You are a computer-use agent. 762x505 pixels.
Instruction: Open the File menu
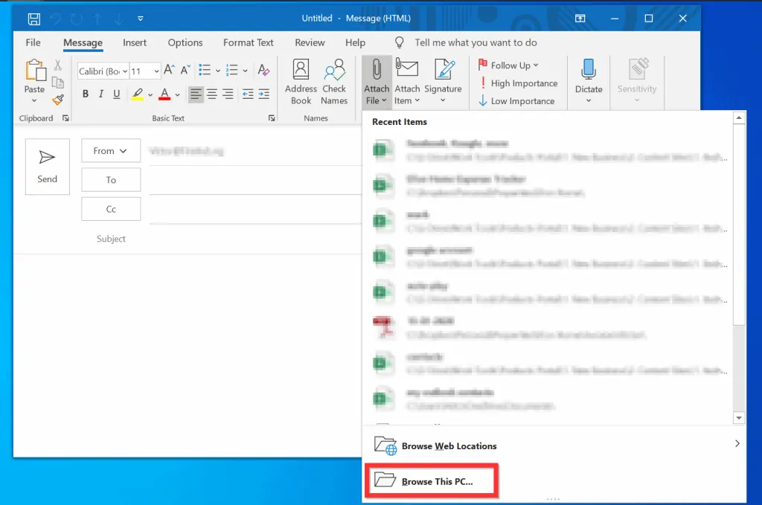click(33, 42)
